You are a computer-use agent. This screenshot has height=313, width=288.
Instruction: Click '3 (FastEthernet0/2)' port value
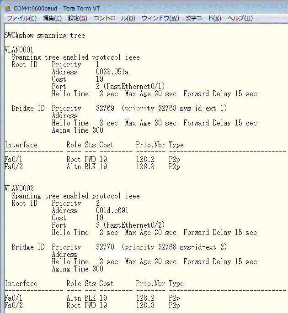point(130,225)
